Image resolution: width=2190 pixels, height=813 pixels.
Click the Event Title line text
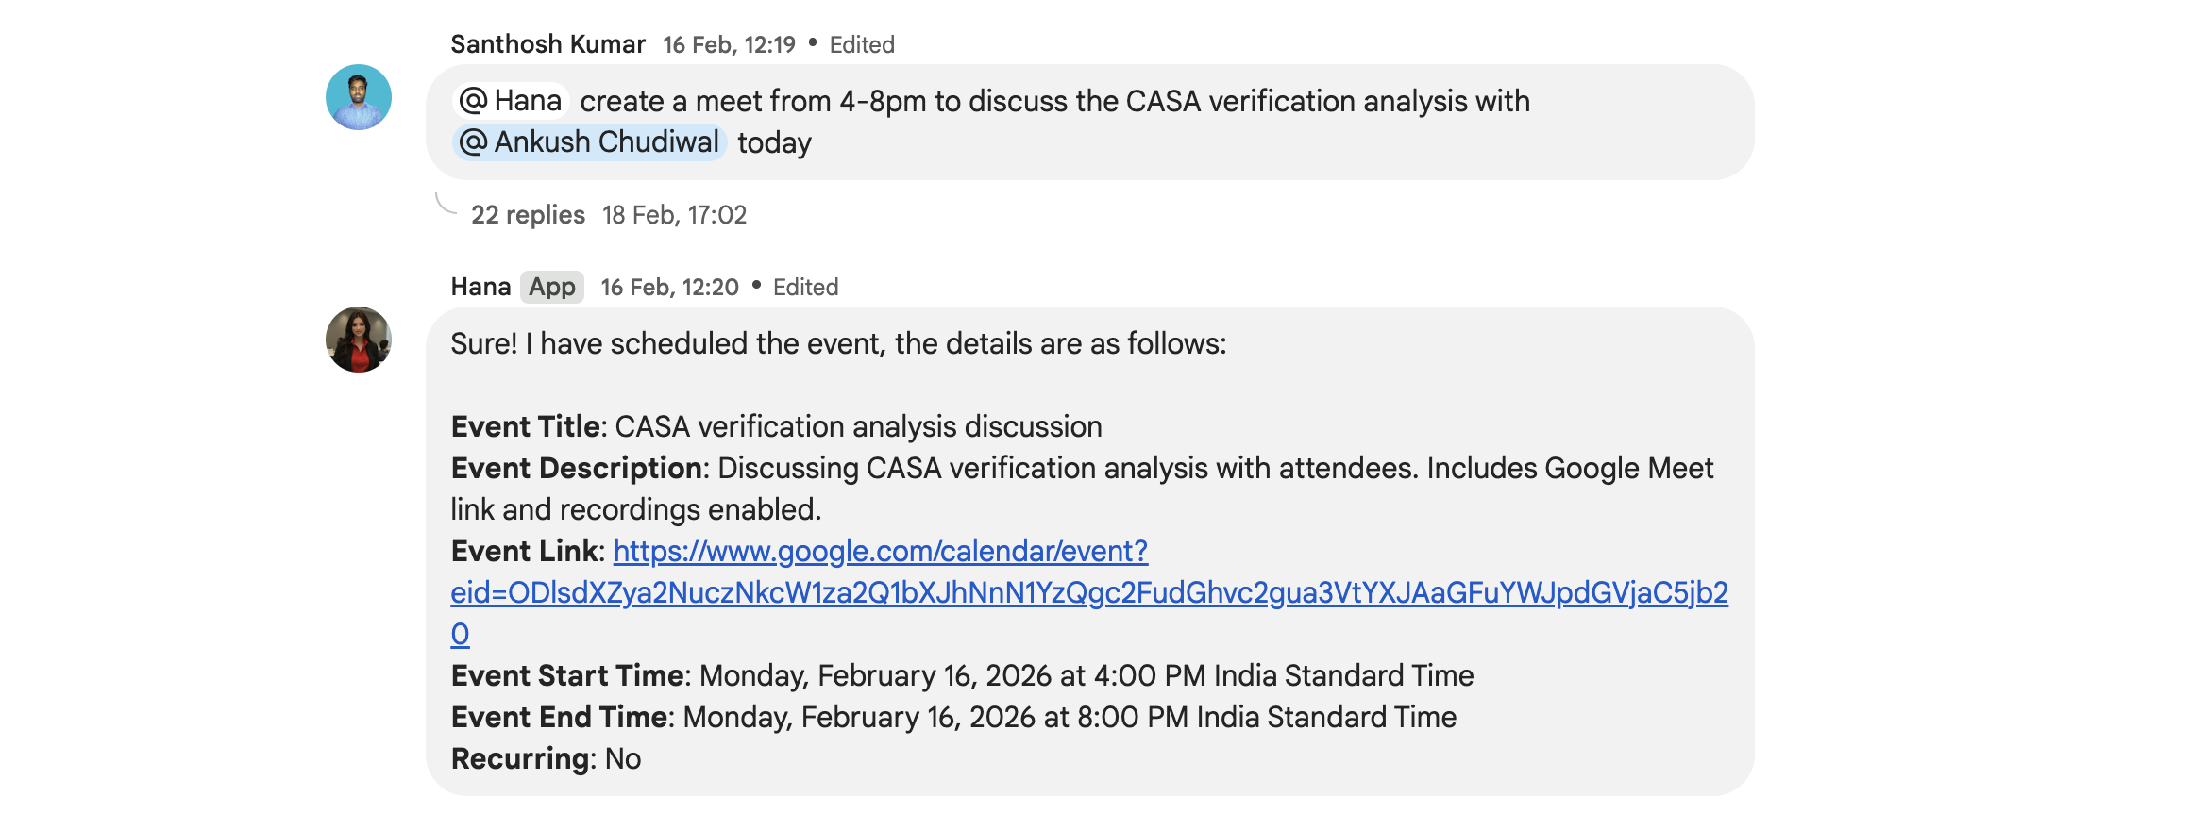[x=776, y=427]
